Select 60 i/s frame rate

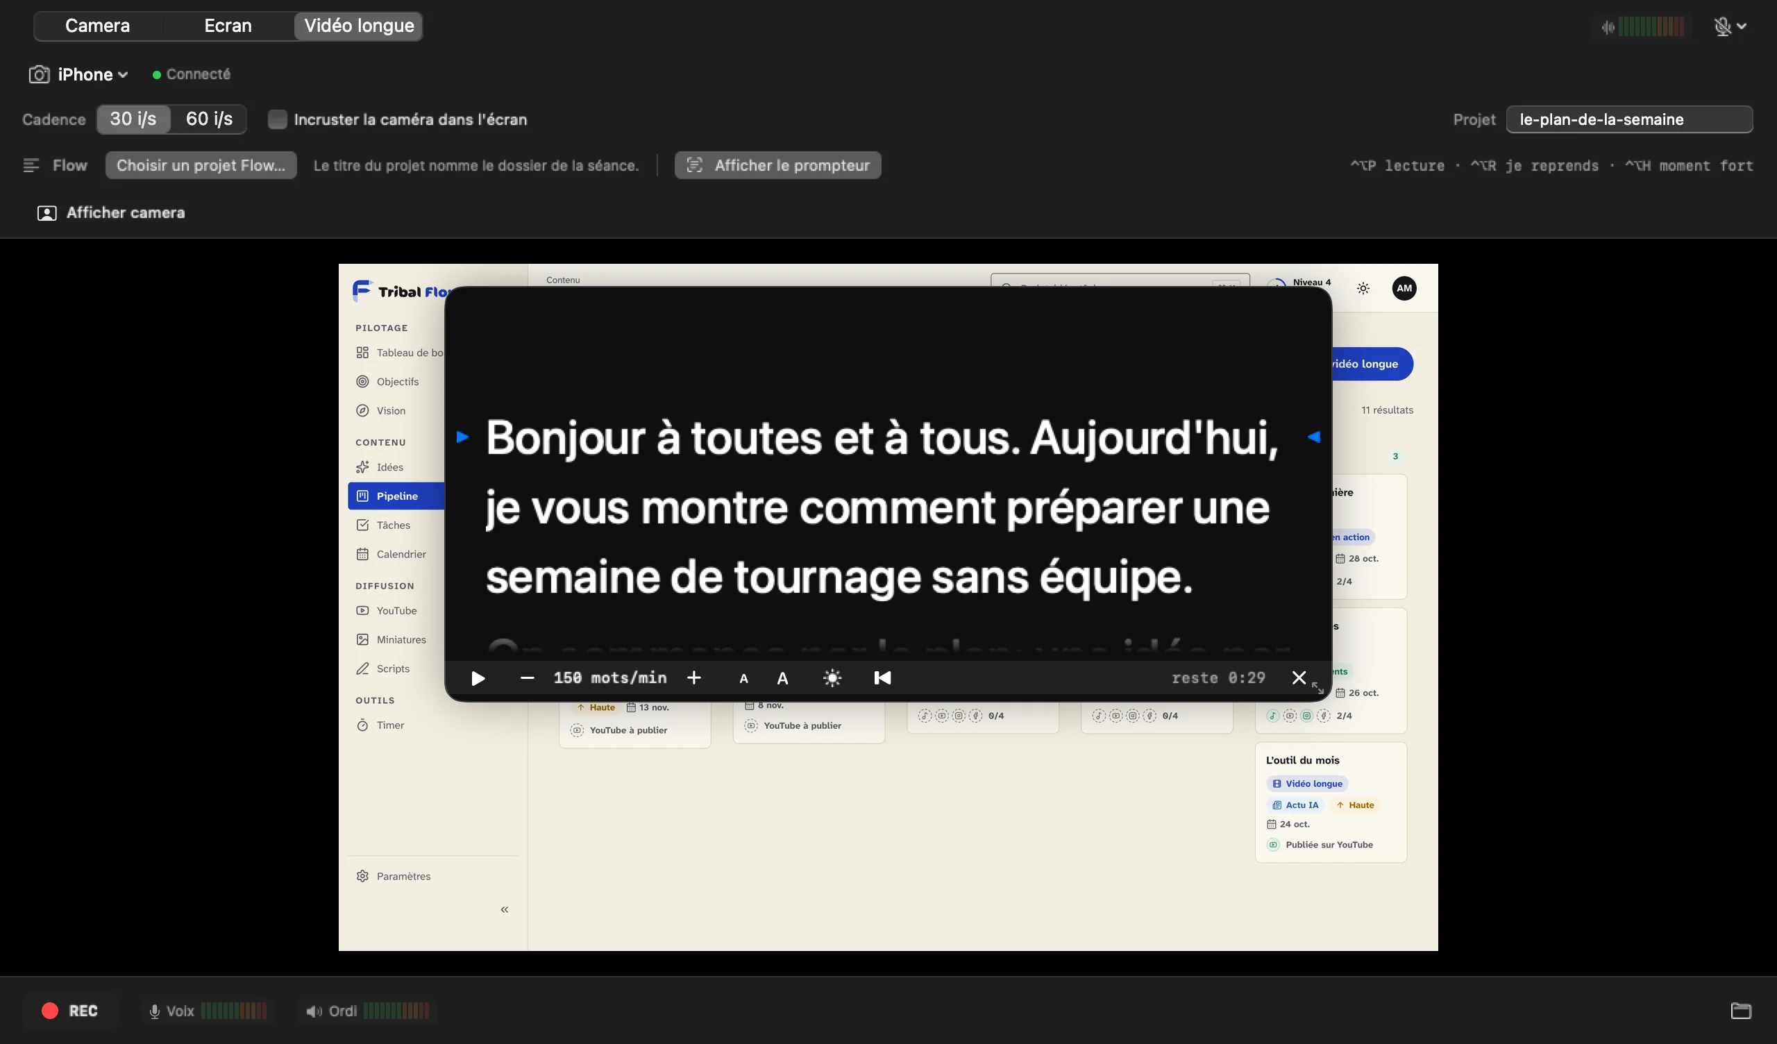(210, 119)
